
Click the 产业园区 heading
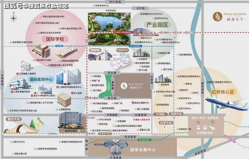[157, 25]
